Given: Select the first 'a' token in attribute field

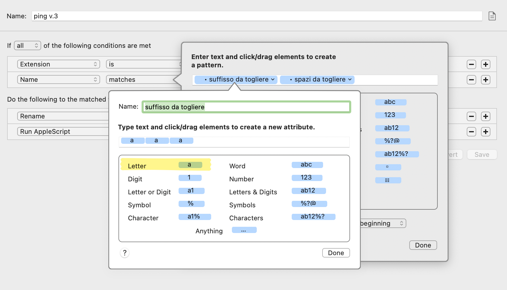Looking at the screenshot, I should [133, 141].
